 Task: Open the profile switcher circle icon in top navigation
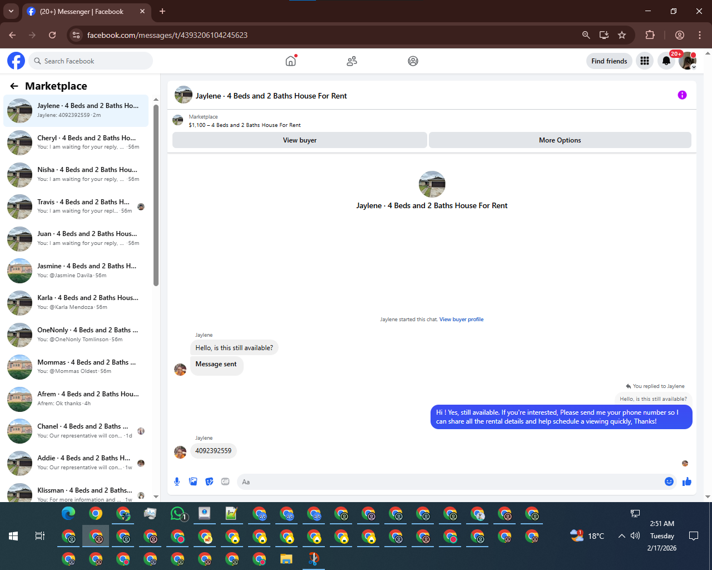[413, 61]
